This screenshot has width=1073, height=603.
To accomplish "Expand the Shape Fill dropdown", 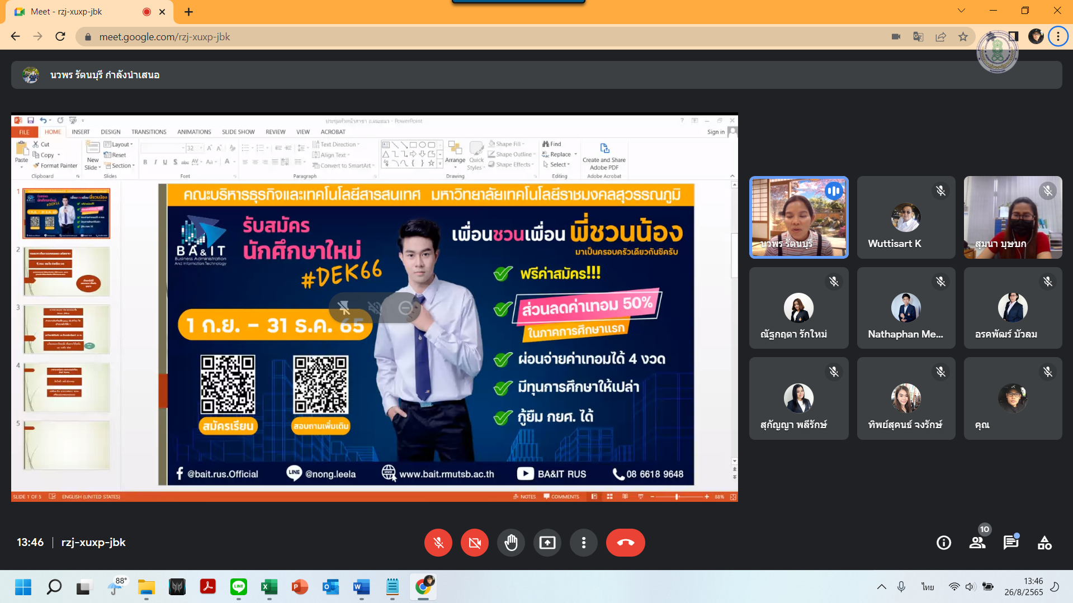I will (507, 144).
